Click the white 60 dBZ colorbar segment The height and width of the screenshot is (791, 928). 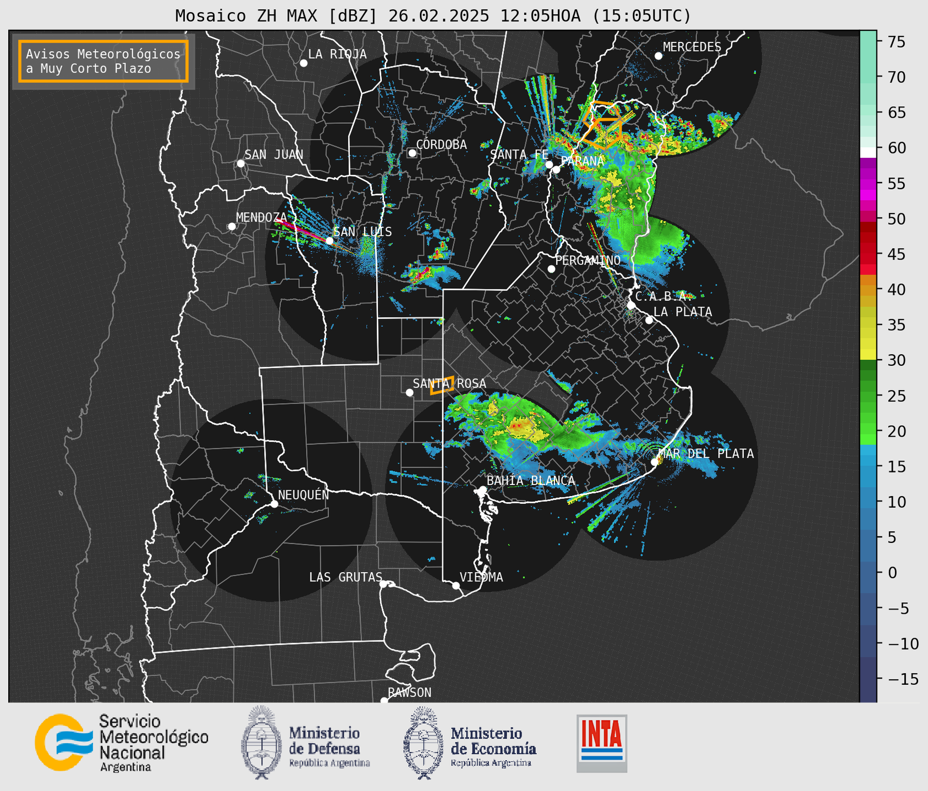[868, 152]
